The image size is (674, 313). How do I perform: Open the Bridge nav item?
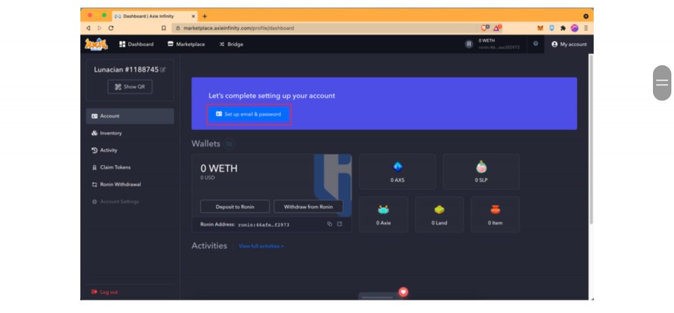pos(231,44)
